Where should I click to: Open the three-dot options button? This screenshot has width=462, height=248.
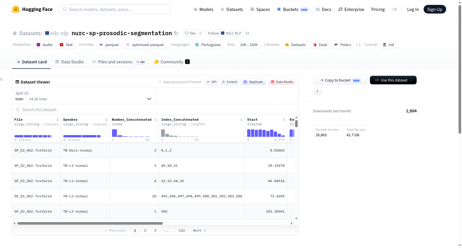coord(317,91)
